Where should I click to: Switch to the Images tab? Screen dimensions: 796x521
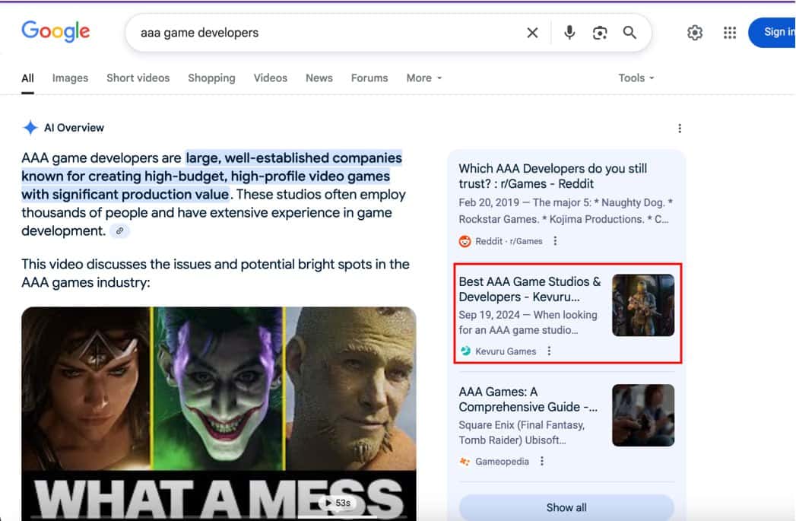point(70,78)
